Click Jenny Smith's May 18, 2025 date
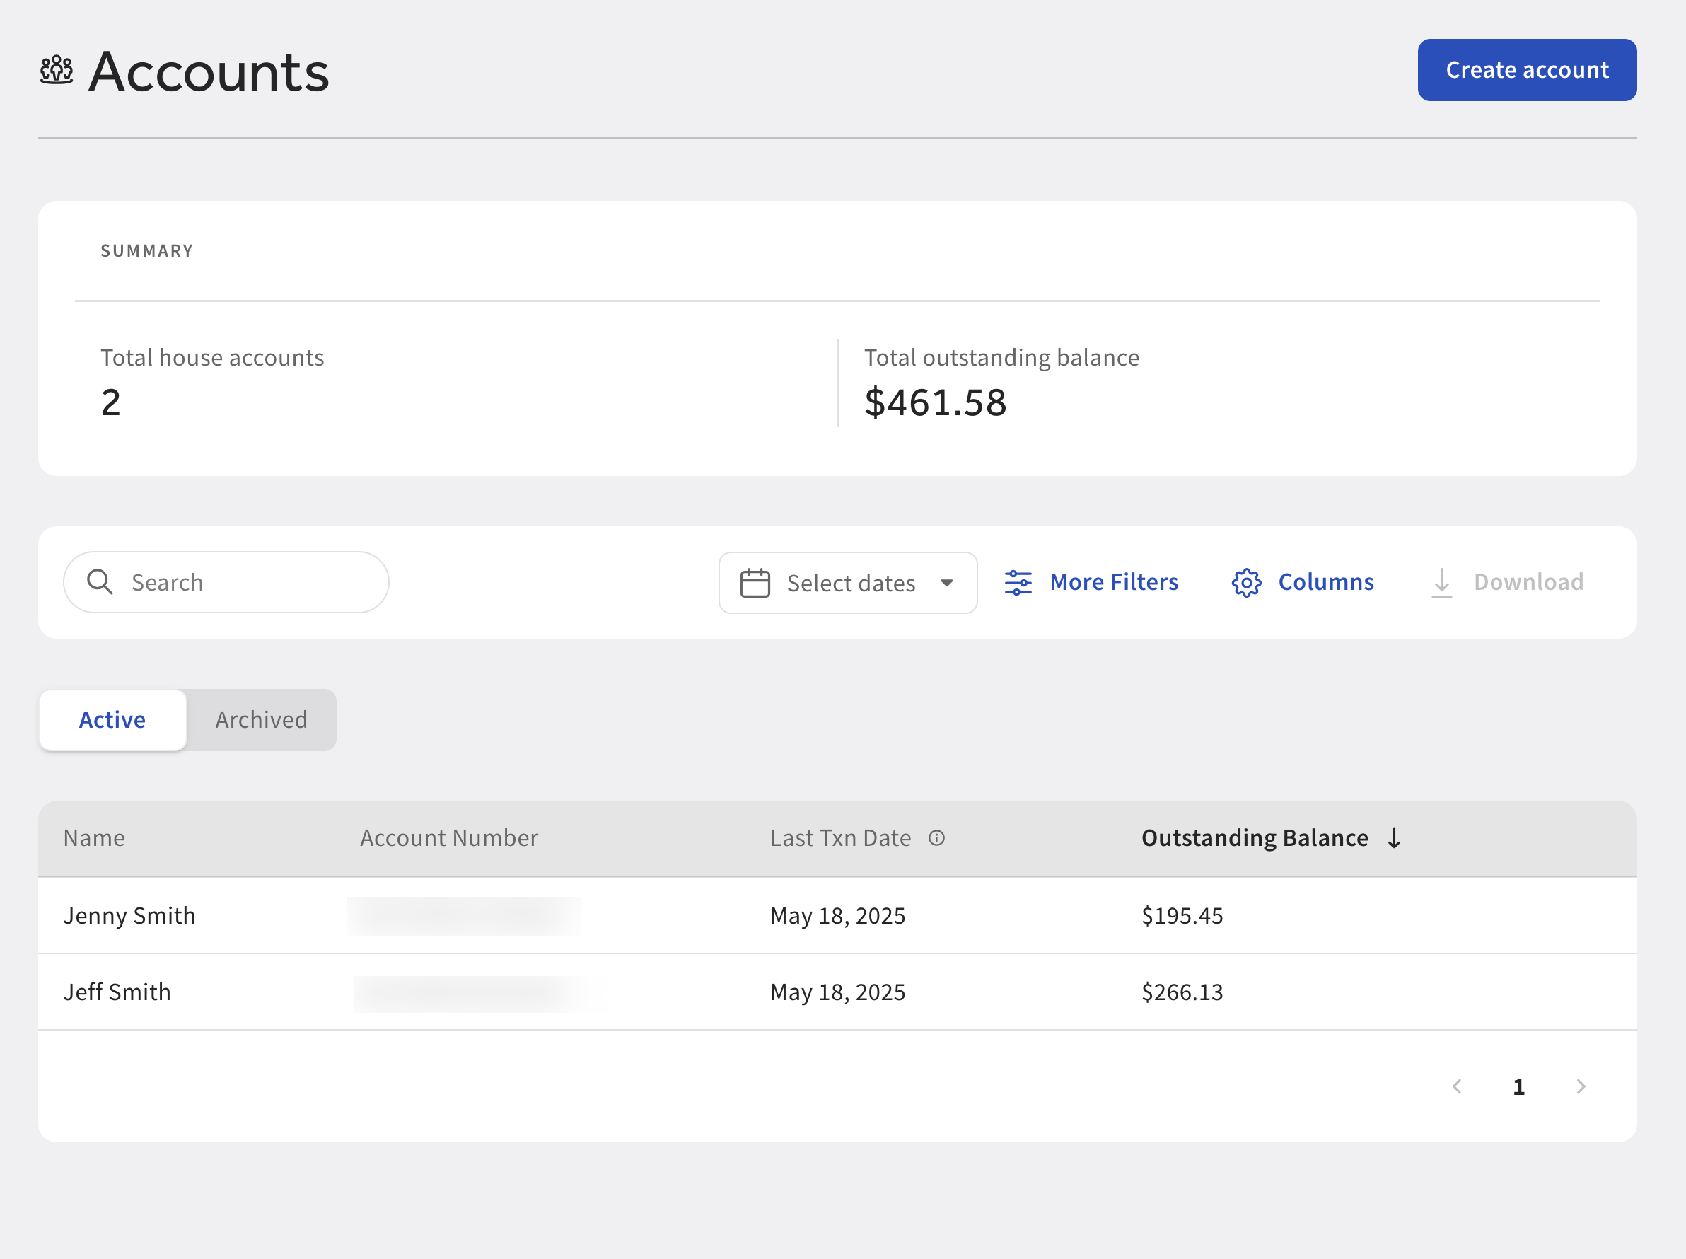This screenshot has height=1259, width=1686. click(x=837, y=916)
